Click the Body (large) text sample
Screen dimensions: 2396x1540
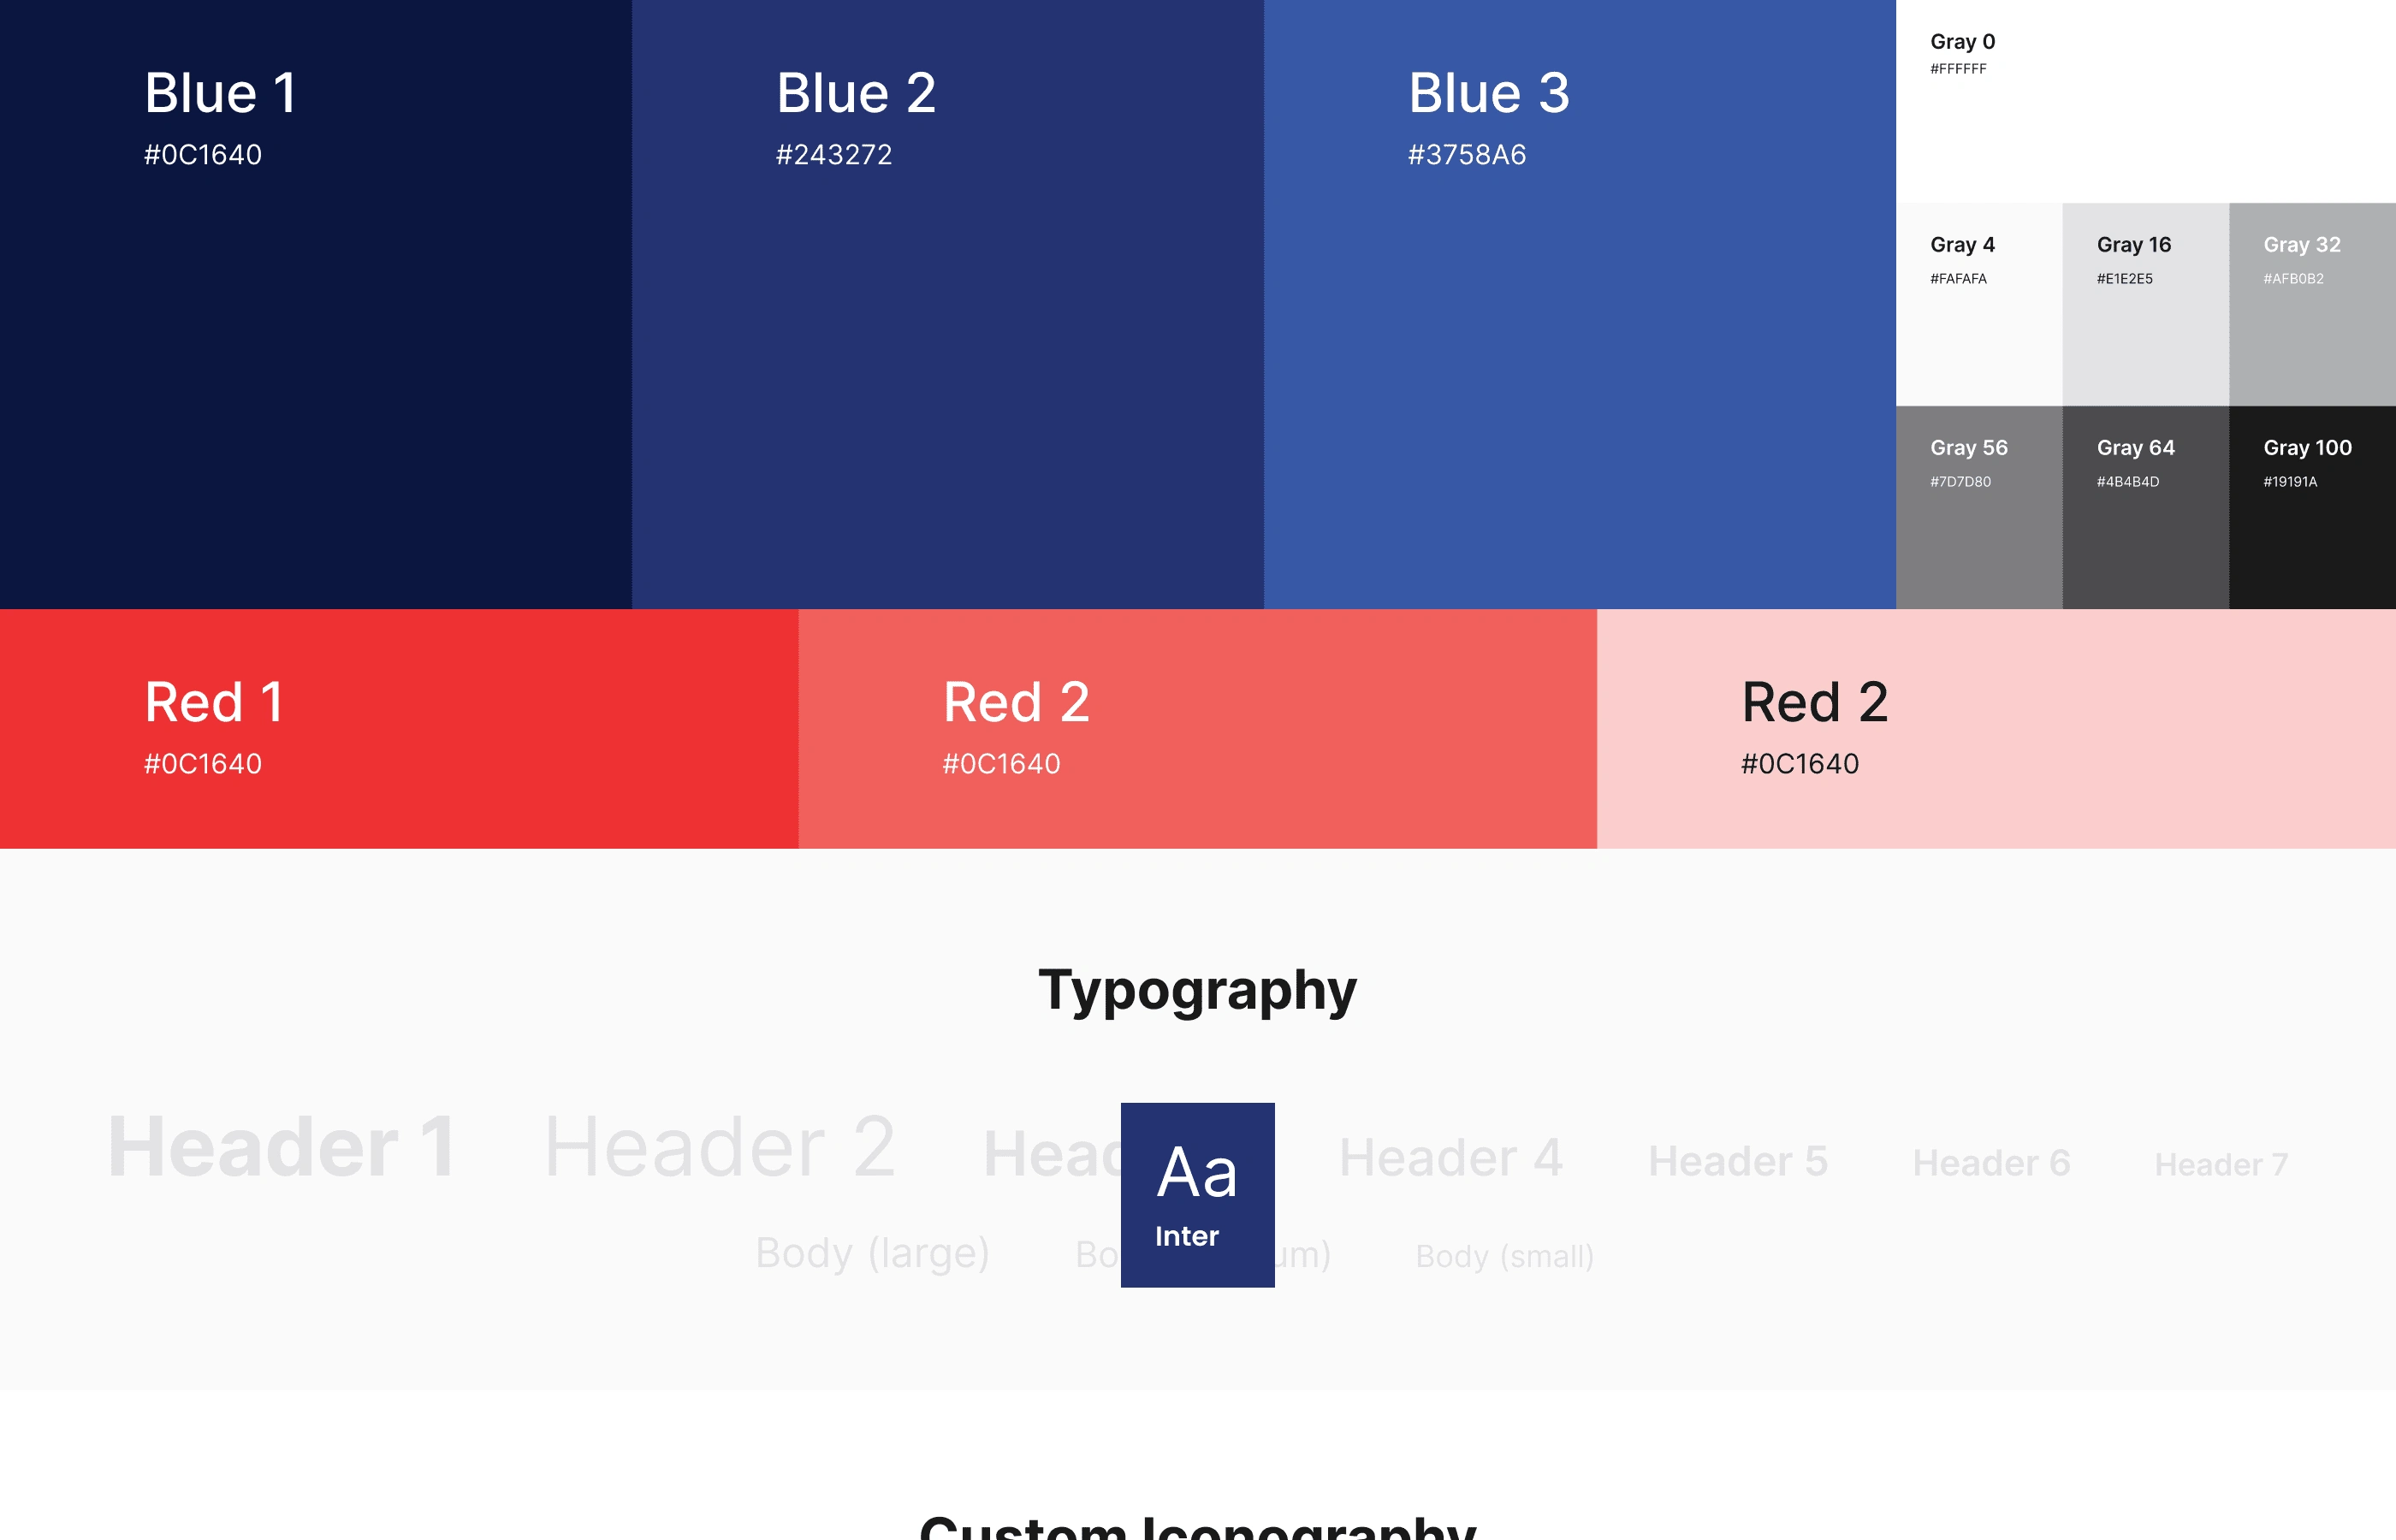pyautogui.click(x=872, y=1254)
